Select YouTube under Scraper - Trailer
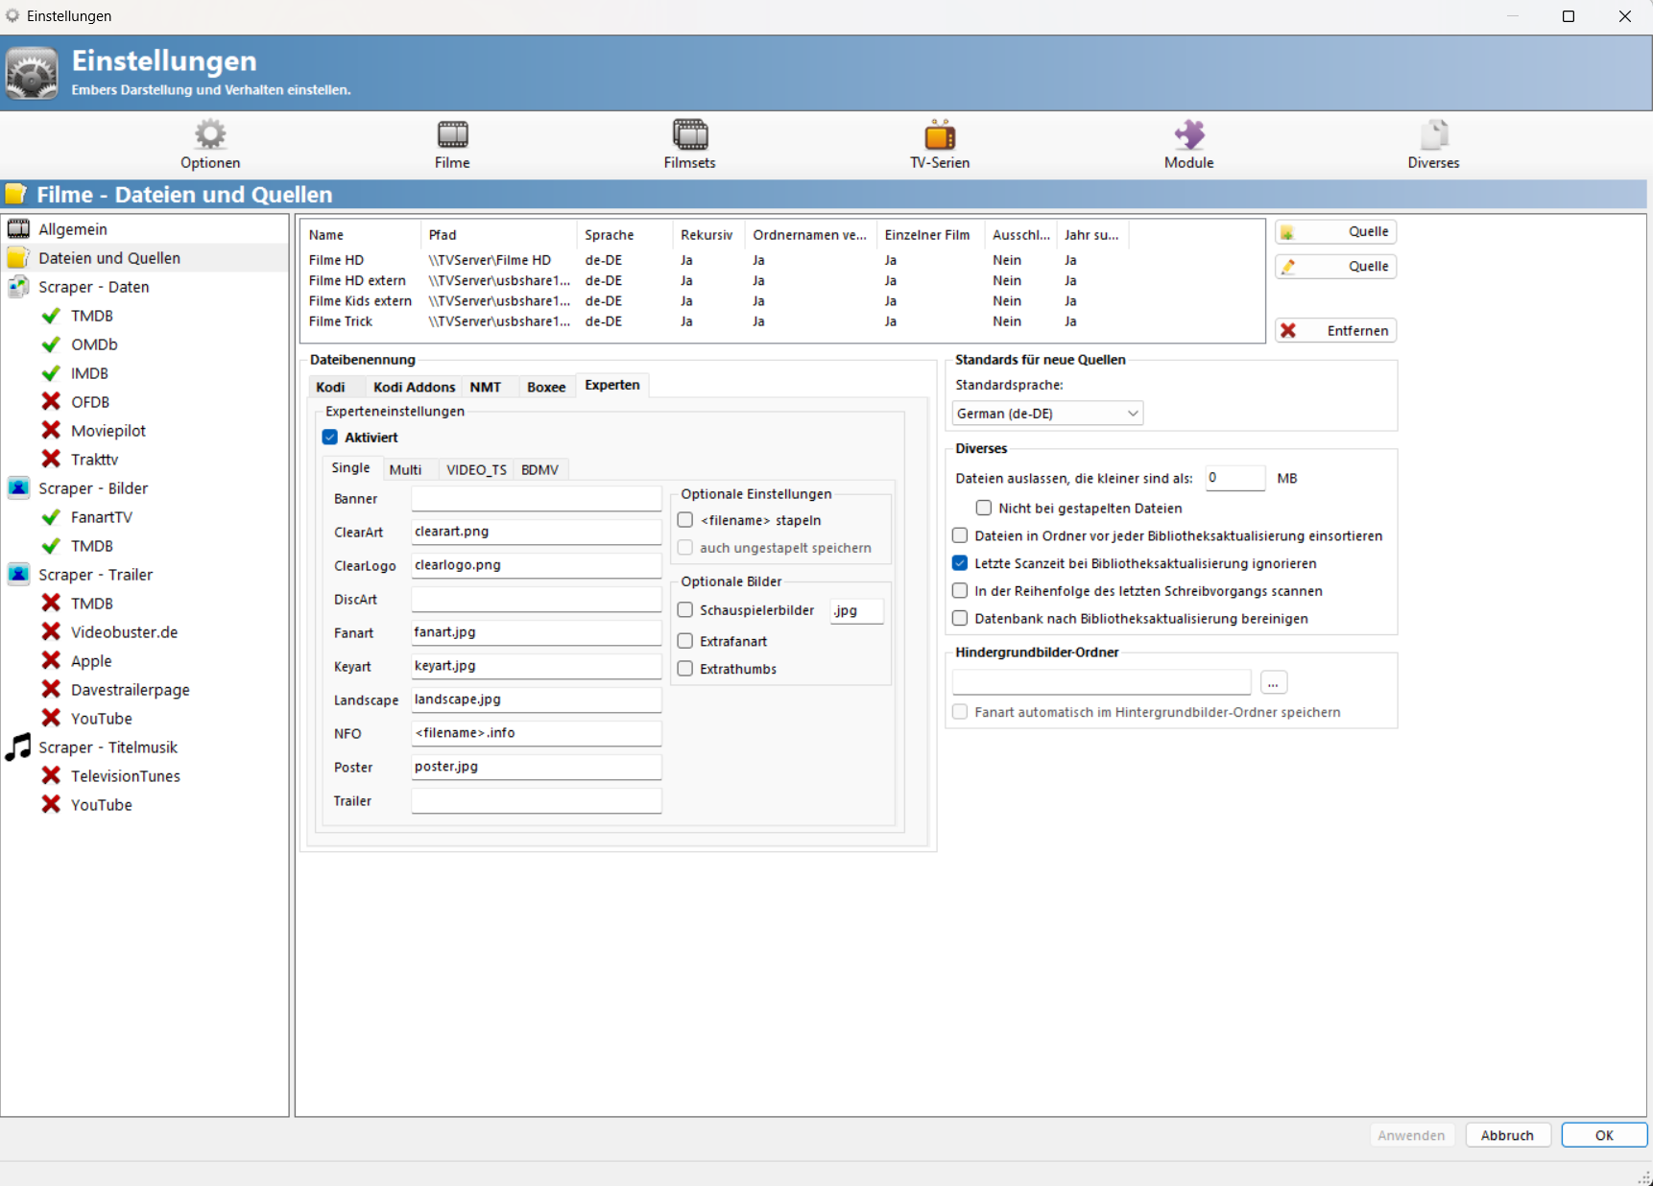This screenshot has height=1186, width=1653. pos(102,719)
